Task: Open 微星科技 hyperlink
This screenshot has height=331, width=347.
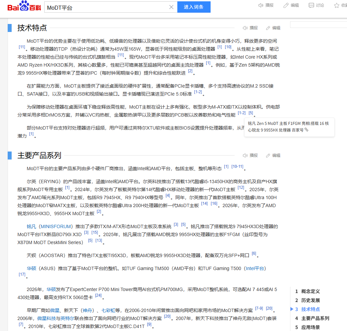Action: pos(46,318)
